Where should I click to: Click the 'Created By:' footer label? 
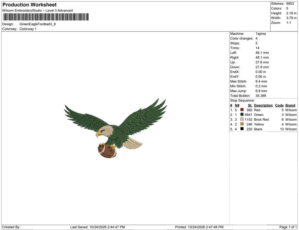pos(11,227)
